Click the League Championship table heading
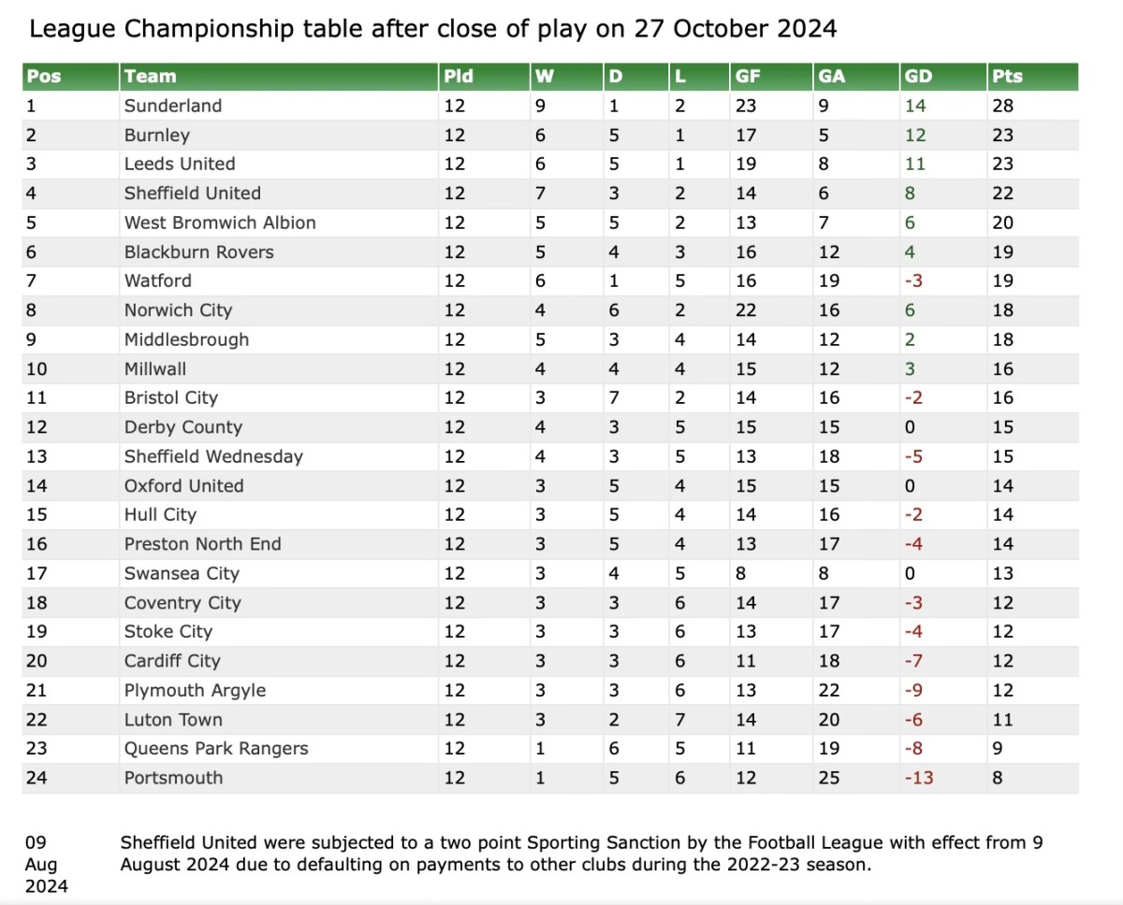 [x=432, y=29]
